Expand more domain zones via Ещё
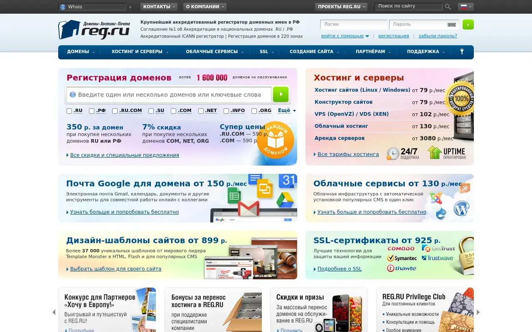This screenshot has height=332, width=532. point(287,110)
